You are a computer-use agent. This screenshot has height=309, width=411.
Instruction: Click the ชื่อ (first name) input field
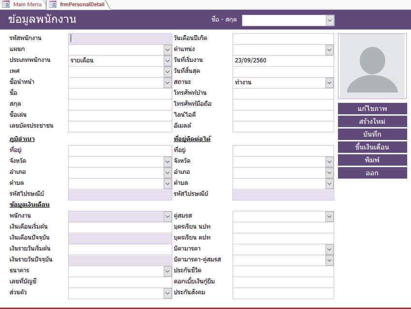[x=120, y=94]
